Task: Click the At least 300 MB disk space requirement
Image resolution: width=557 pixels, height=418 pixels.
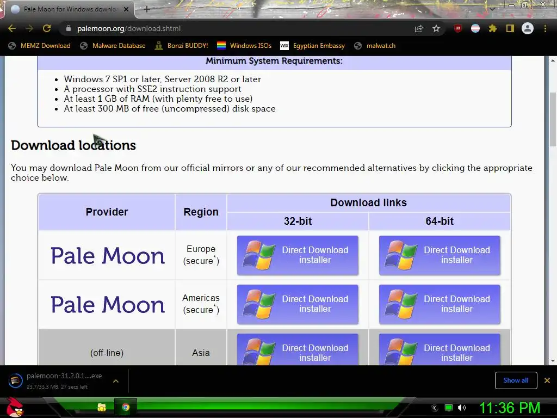Action: 170,109
